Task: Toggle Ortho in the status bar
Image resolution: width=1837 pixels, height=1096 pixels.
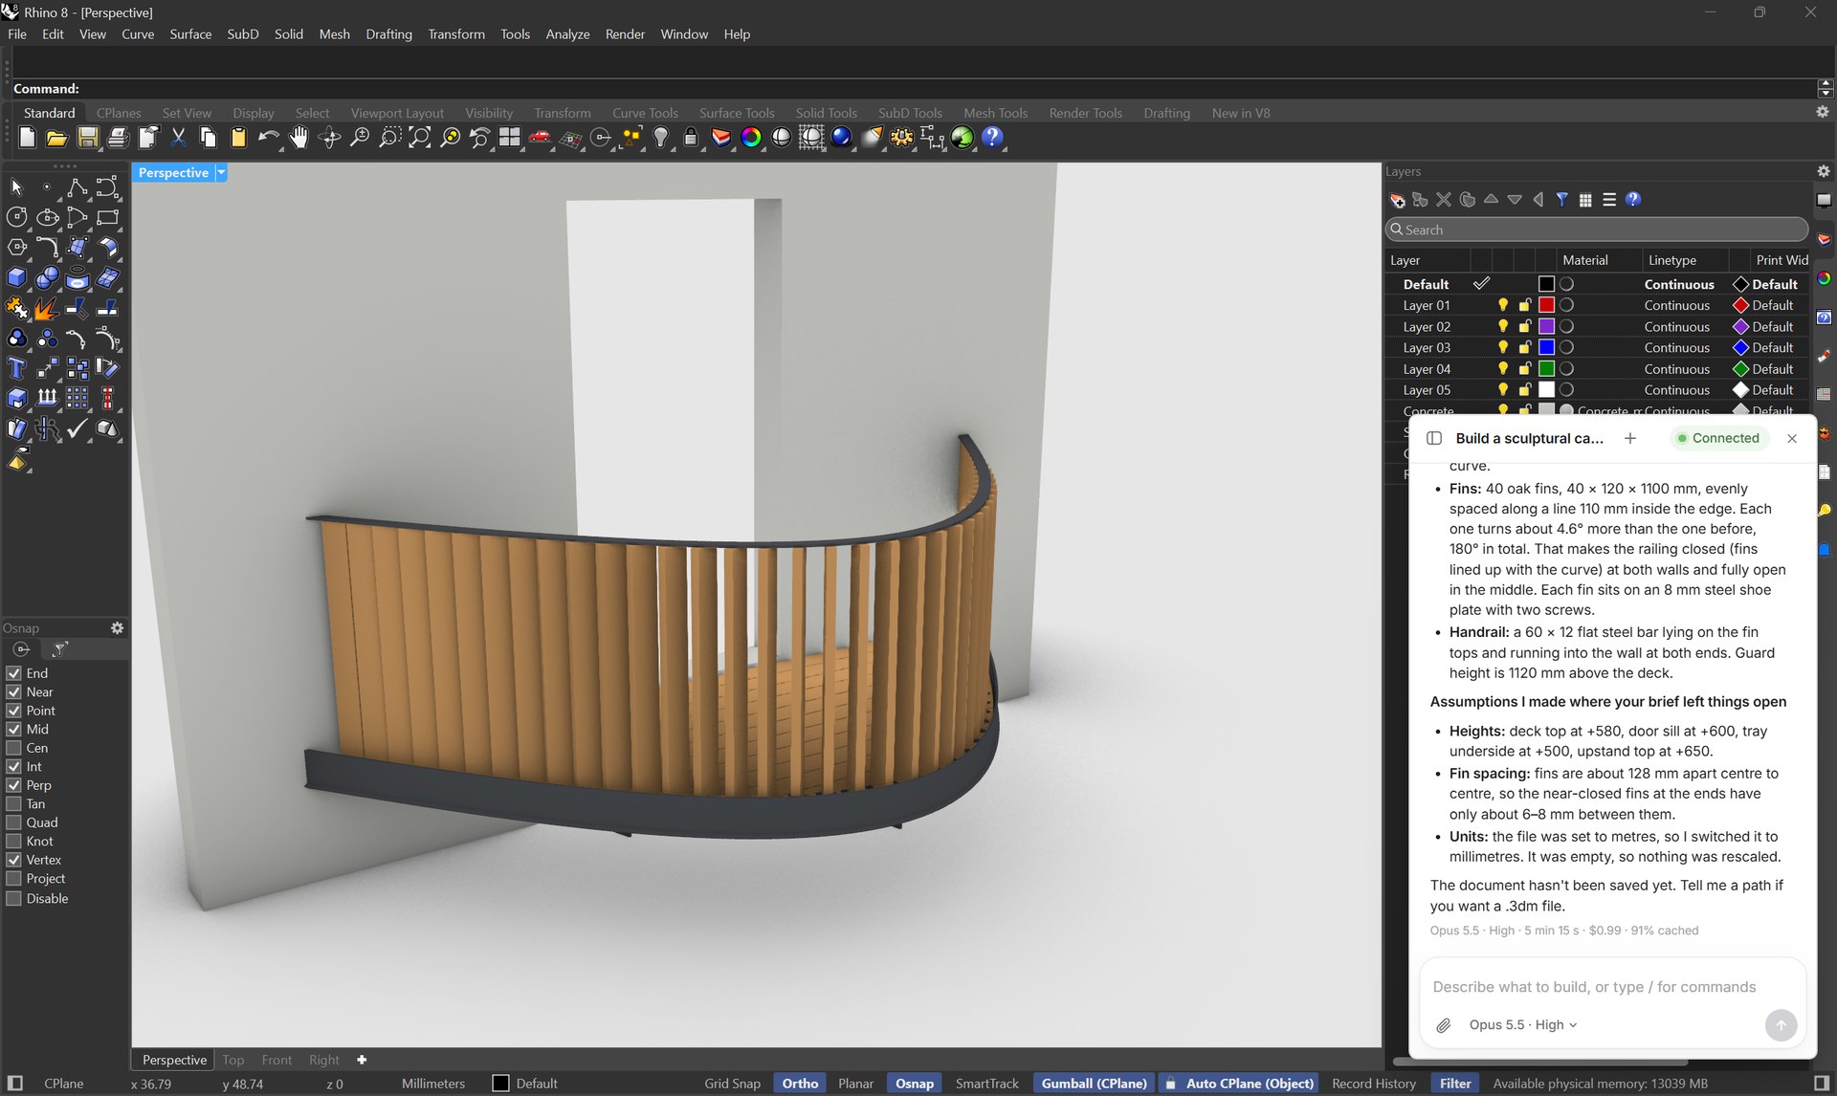Action: (x=800, y=1084)
